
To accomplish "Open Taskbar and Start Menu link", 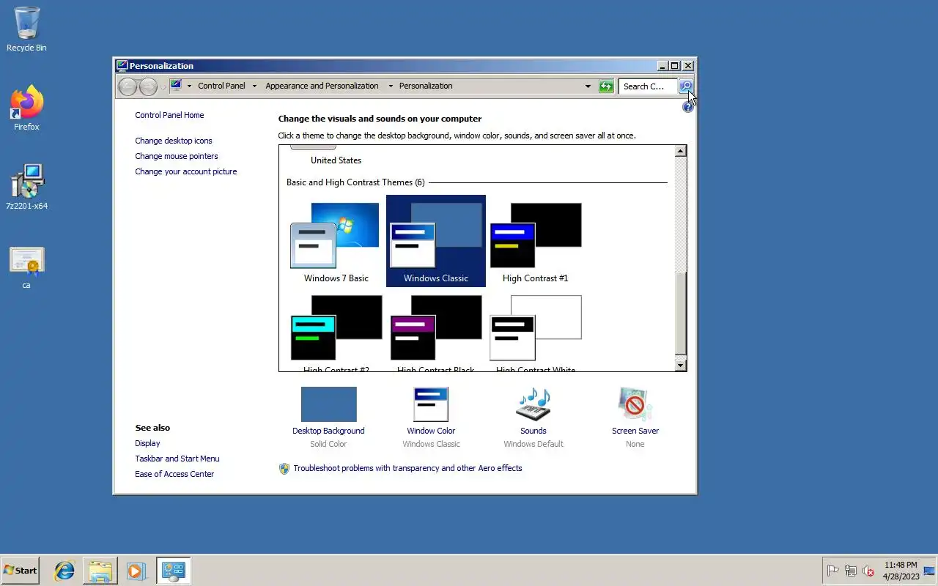I will 177,459.
